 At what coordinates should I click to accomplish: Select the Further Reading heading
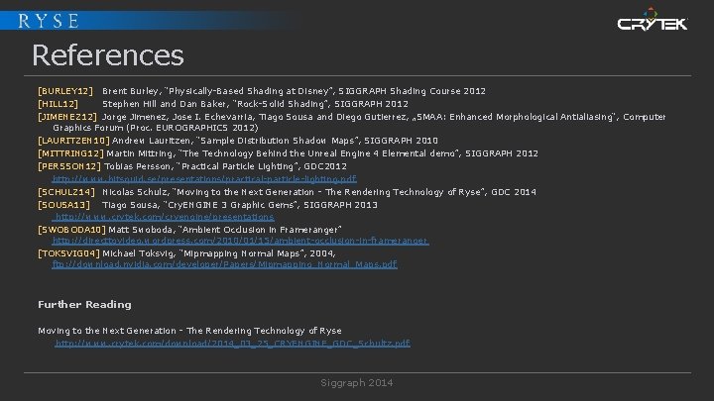click(x=84, y=305)
